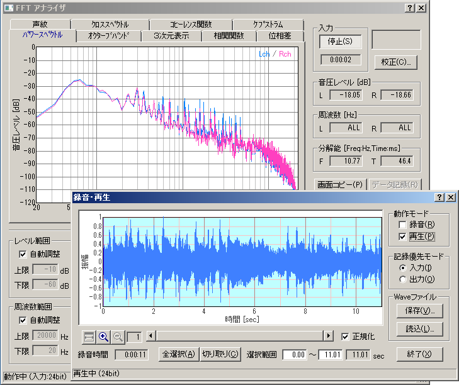The width and height of the screenshot is (459, 385).
Task: Click the fit-to-width waveform icon
Action: coord(89,337)
